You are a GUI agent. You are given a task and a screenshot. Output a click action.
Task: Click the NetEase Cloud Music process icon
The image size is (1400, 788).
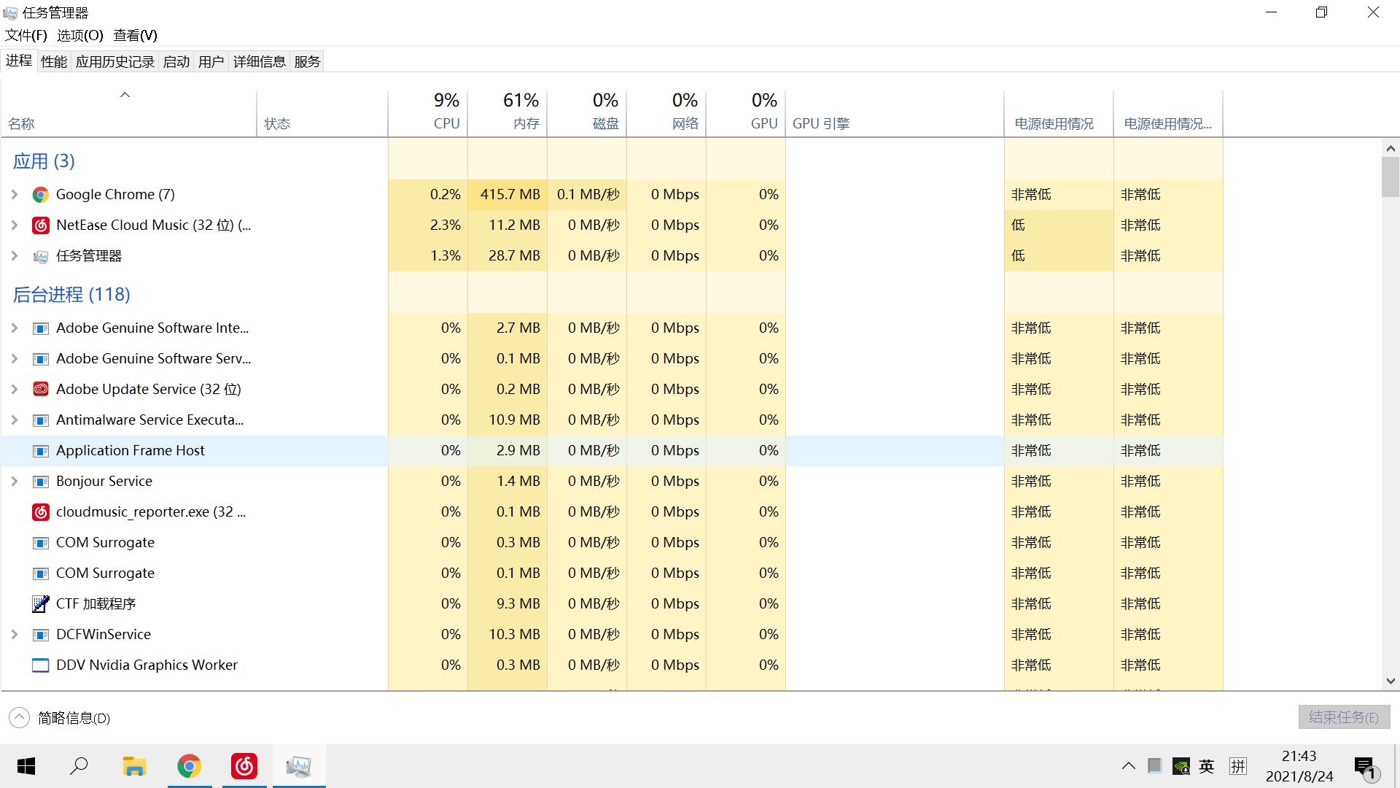click(41, 225)
